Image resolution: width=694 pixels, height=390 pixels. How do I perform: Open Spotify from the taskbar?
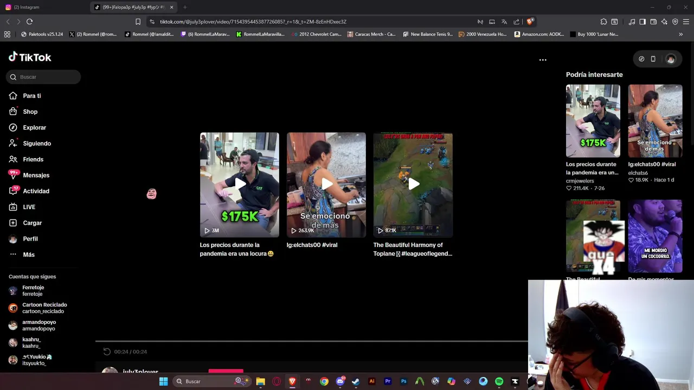pos(499,381)
